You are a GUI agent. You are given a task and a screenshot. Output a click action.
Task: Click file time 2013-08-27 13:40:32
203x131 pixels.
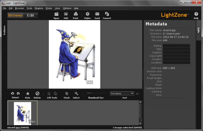coord(176,37)
